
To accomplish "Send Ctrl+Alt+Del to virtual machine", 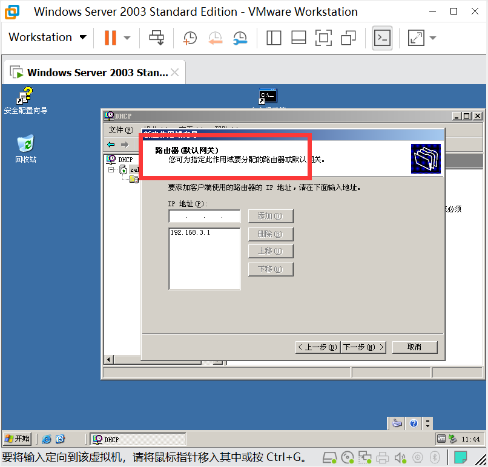I will coord(156,38).
